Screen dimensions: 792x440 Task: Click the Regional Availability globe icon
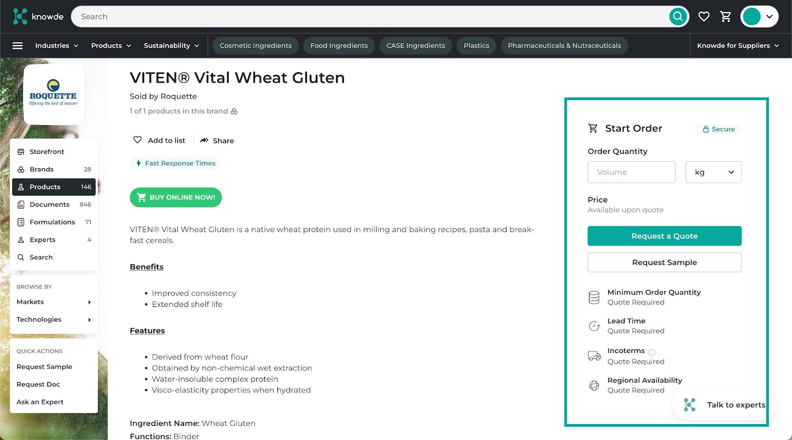click(594, 386)
